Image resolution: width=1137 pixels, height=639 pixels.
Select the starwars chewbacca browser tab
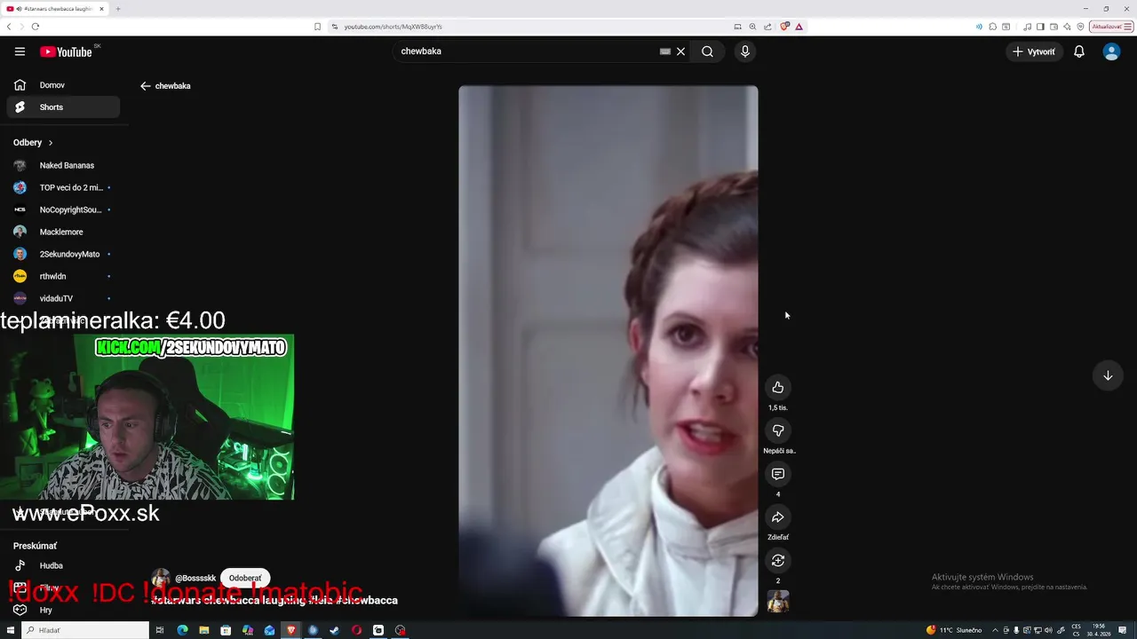pyautogui.click(x=55, y=9)
